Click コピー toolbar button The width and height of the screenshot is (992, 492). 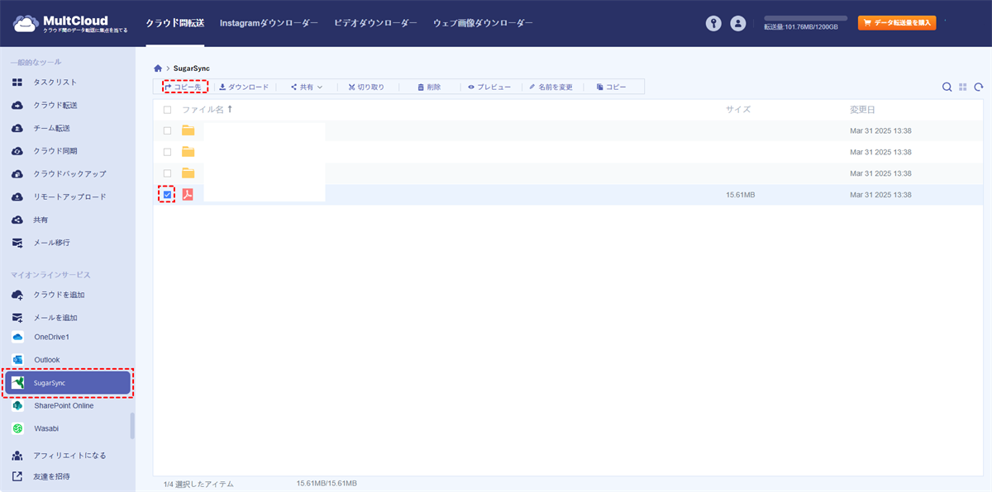click(612, 87)
